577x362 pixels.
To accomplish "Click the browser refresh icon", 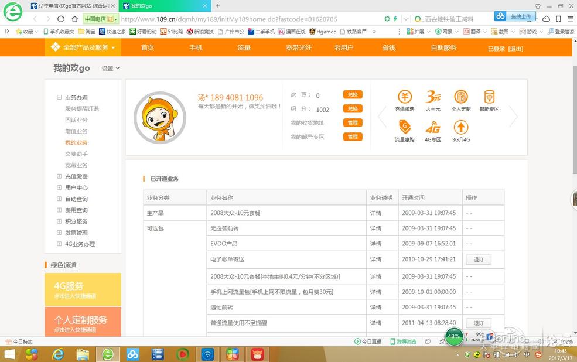I will 61,19.
